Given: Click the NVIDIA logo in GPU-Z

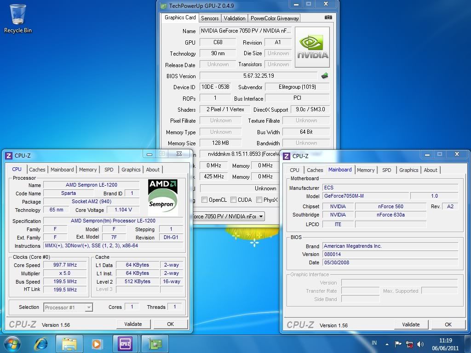Looking at the screenshot, I should click(x=312, y=47).
